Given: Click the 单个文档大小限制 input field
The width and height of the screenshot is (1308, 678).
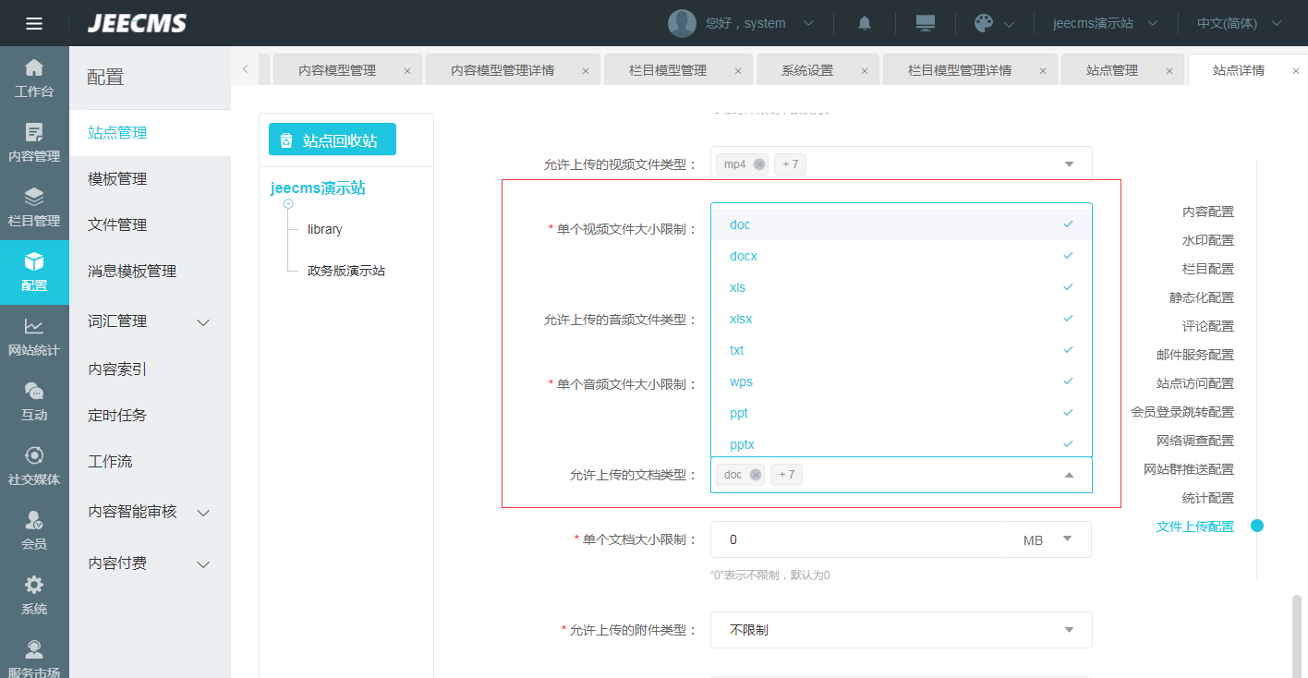Looking at the screenshot, I should pos(859,539).
